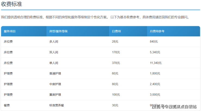Image resolution: width=201 pixels, height=111 pixels.
Task: Click the 日费用 column header
Action: (x=116, y=31)
